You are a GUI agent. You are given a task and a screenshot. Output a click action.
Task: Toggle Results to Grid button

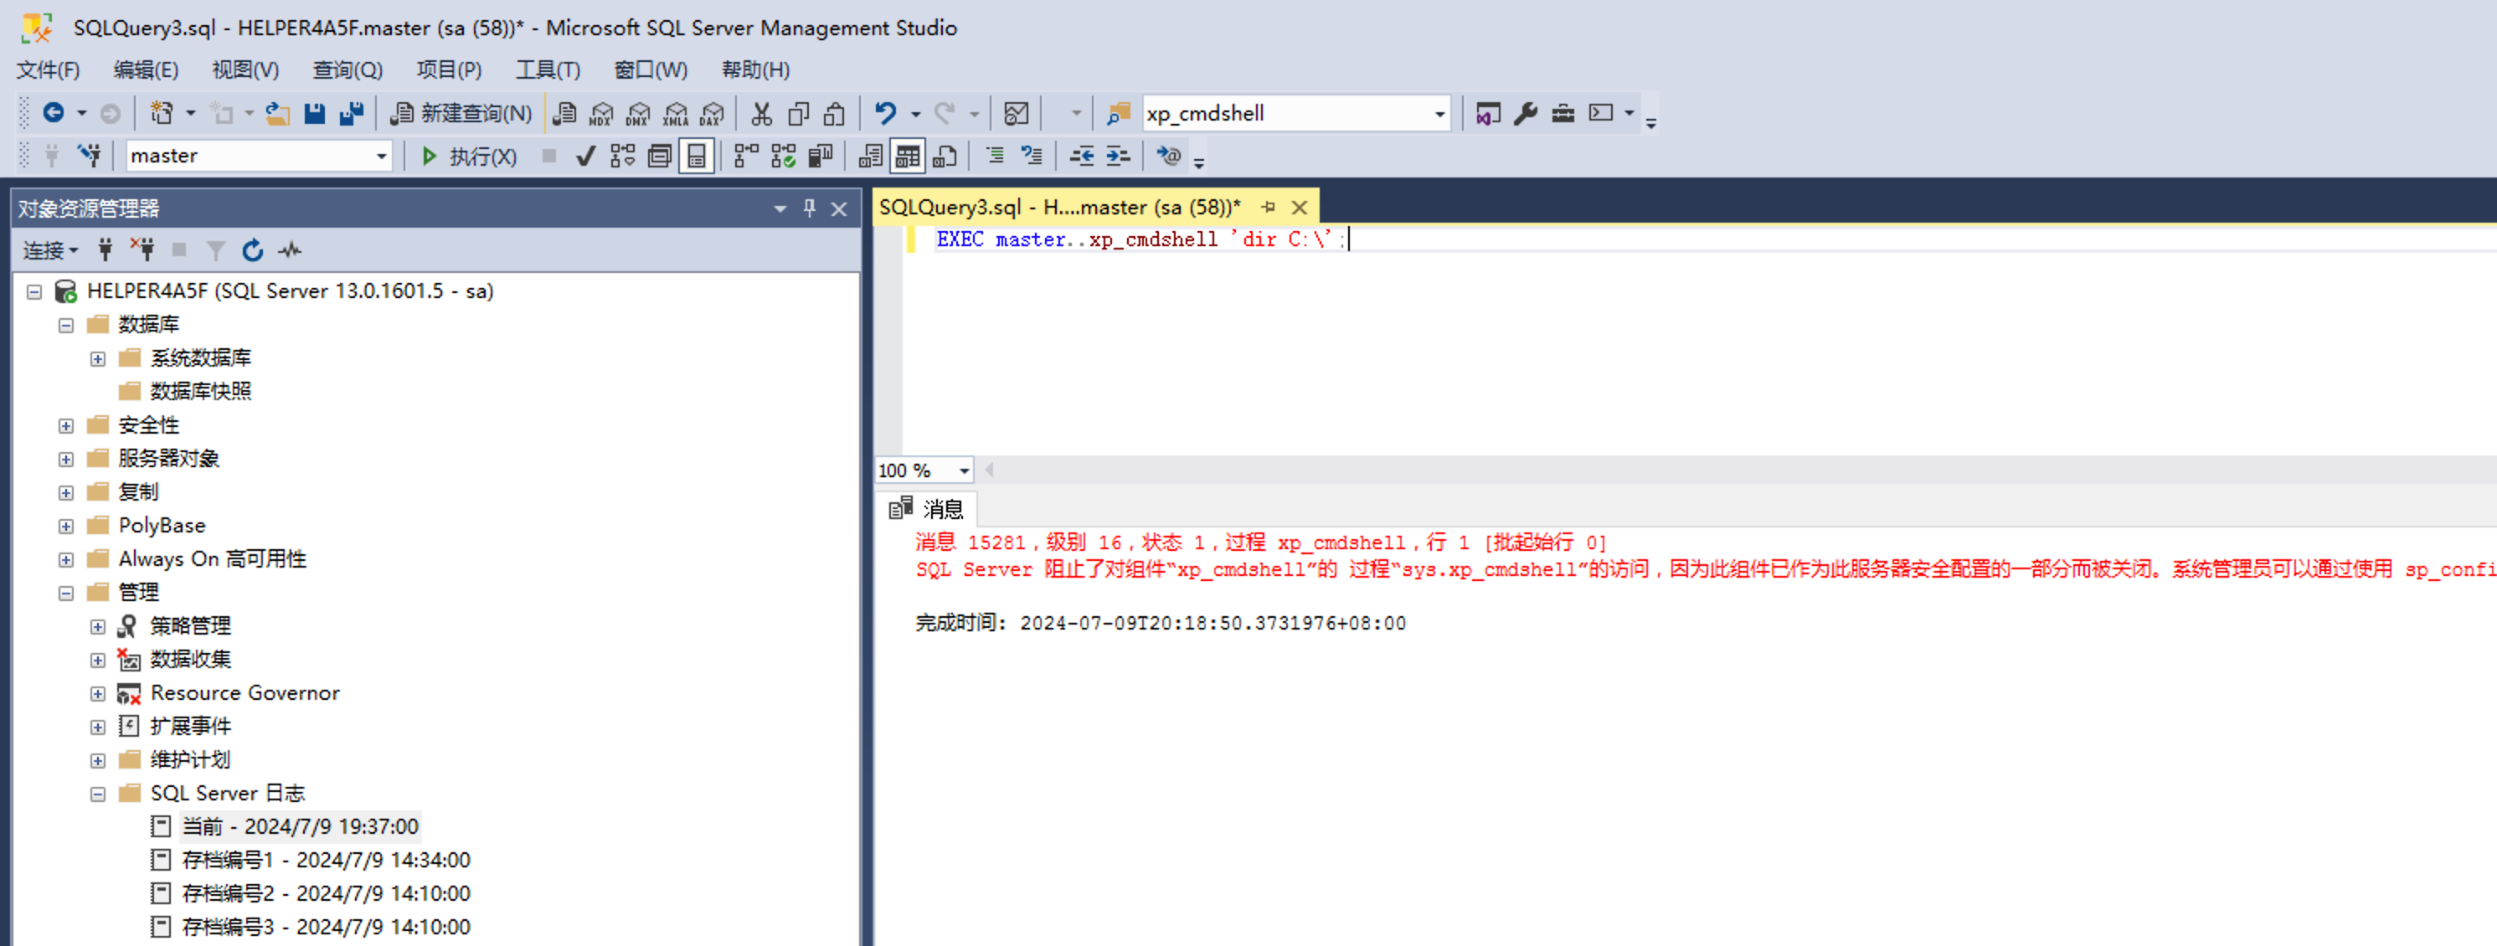click(x=908, y=156)
